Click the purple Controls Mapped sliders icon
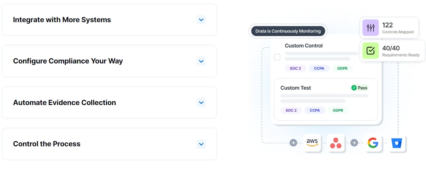The image size is (426, 170). [x=370, y=28]
